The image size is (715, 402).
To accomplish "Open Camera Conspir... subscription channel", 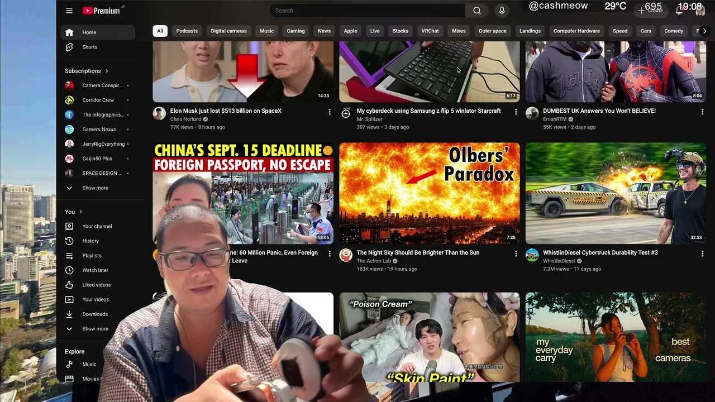I will pyautogui.click(x=98, y=85).
